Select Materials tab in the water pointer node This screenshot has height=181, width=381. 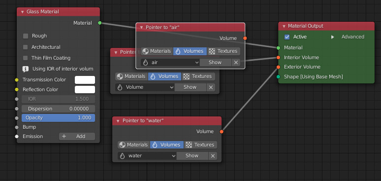coord(134,145)
